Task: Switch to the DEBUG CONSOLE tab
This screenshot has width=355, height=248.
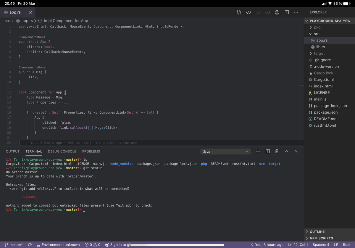Action: (x=62, y=151)
